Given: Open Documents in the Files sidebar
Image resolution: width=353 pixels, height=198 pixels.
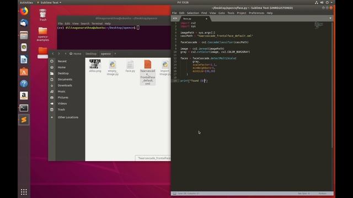Looking at the screenshot, I should click(x=65, y=79).
